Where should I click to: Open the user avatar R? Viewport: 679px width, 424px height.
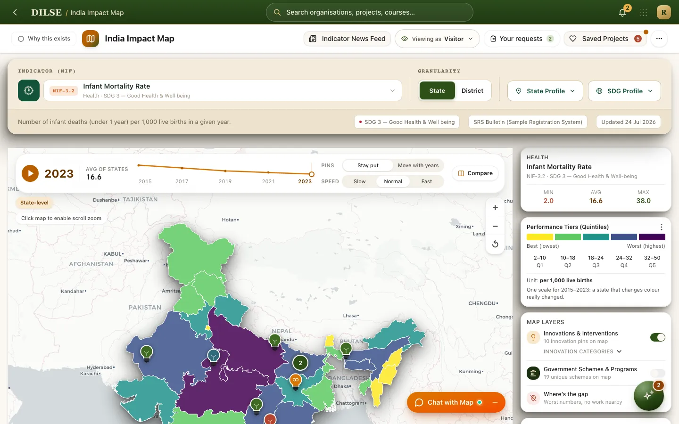coord(663,13)
